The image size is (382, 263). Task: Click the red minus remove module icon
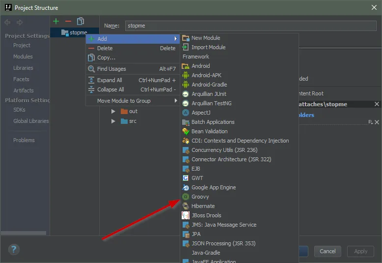[x=68, y=22]
